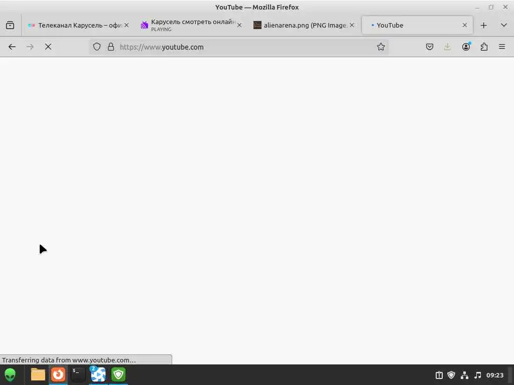Image resolution: width=514 pixels, height=385 pixels.
Task: Open a new tab
Action: coord(483,25)
